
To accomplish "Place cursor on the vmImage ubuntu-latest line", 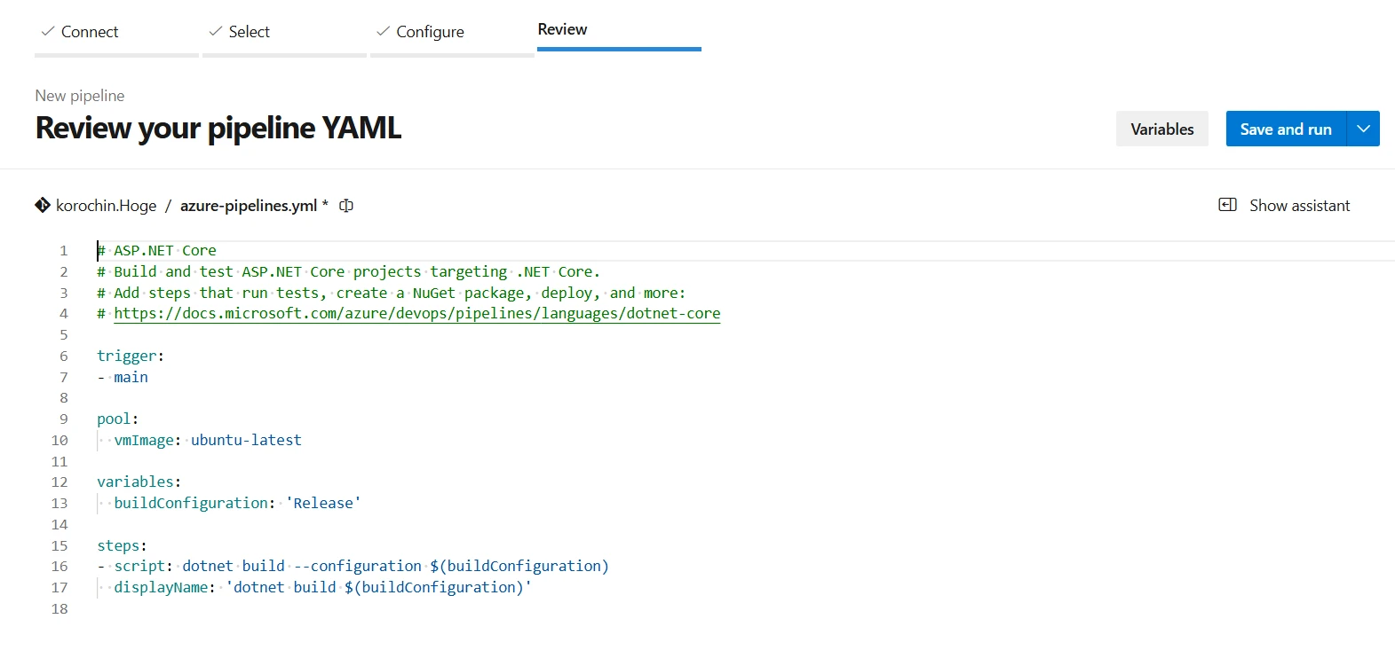I will (245, 440).
